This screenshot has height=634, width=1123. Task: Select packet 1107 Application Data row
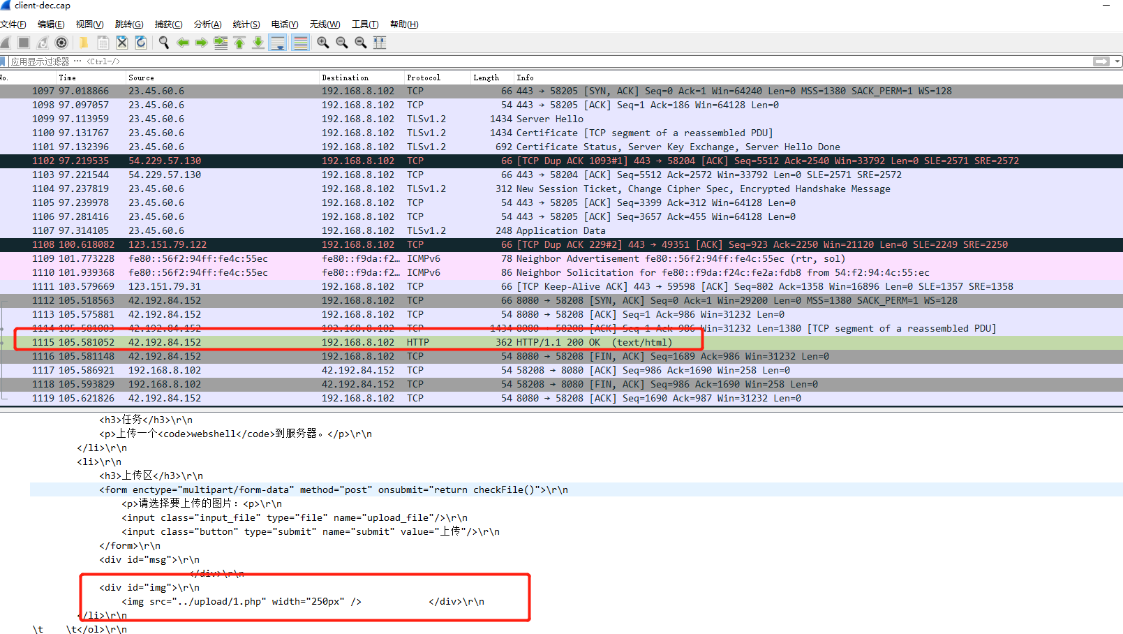(x=561, y=230)
